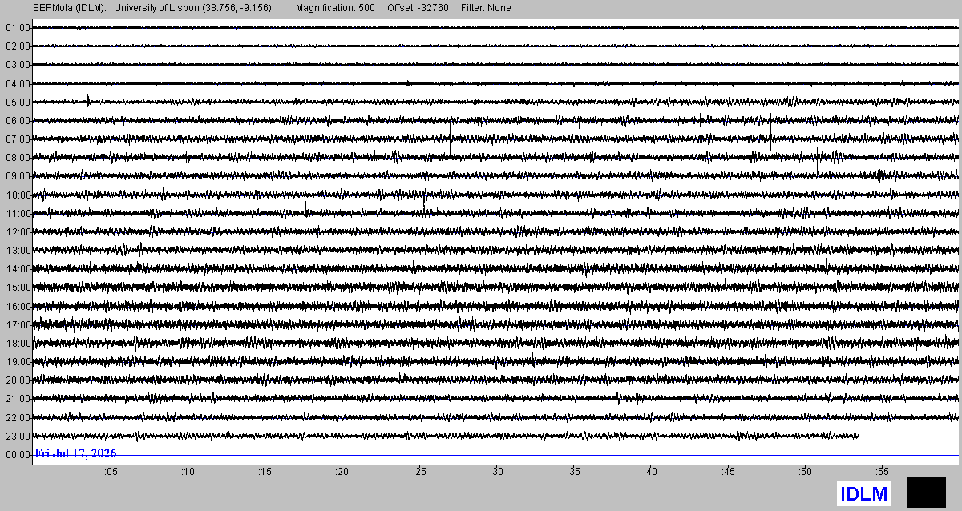This screenshot has height=511, width=962.
Task: Click the :55 minute axis label
Action: coord(881,472)
